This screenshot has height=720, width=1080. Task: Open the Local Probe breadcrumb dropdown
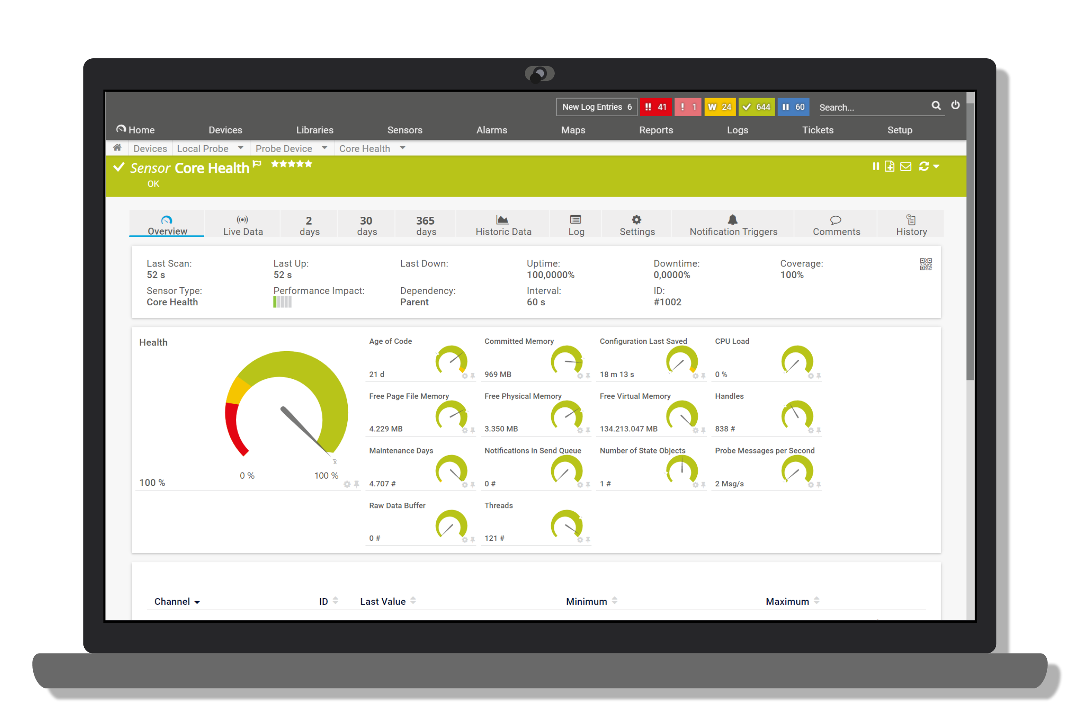241,148
